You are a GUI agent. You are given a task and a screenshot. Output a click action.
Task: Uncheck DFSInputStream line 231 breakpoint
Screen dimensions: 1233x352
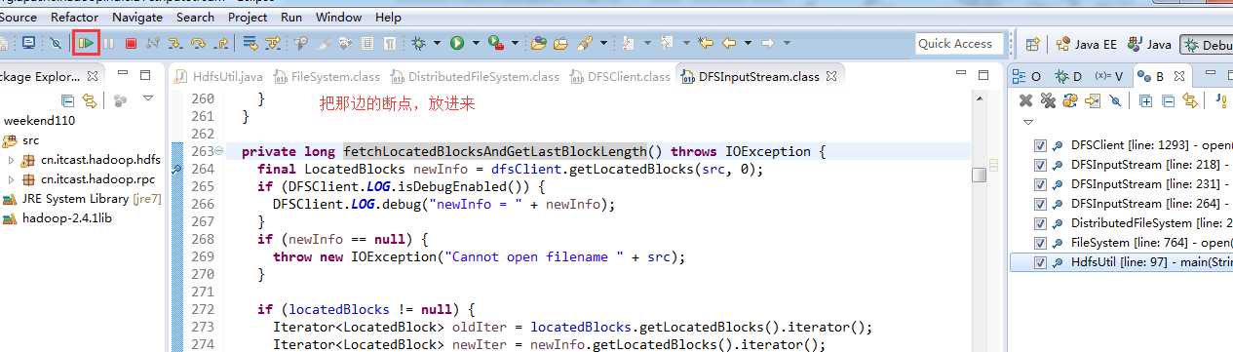(1040, 184)
